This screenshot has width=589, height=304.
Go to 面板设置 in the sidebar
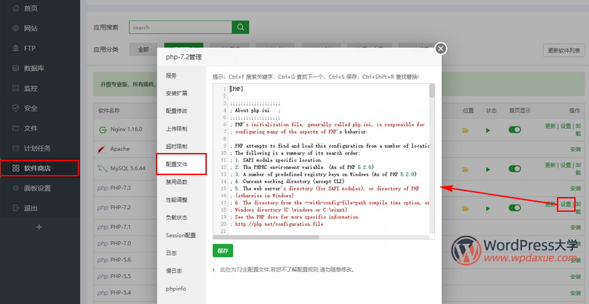[37, 188]
